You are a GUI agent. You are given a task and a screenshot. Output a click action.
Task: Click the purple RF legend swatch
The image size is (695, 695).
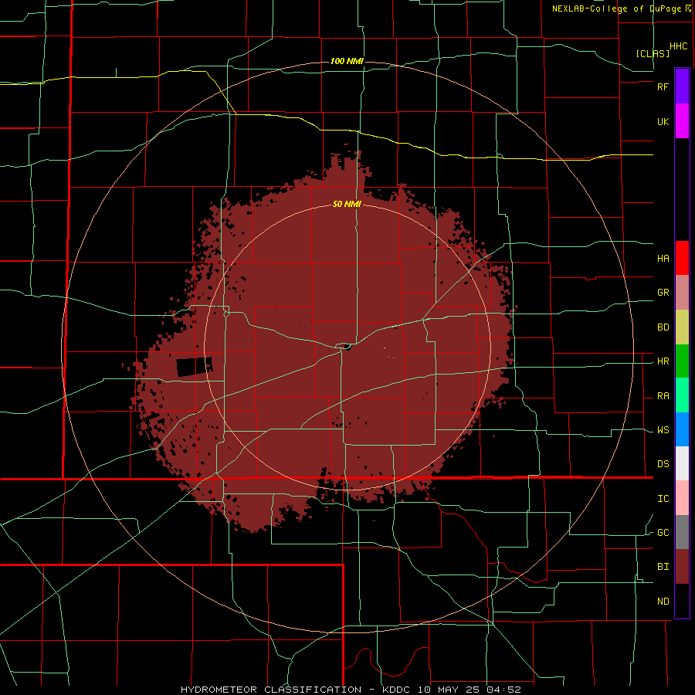tap(682, 86)
